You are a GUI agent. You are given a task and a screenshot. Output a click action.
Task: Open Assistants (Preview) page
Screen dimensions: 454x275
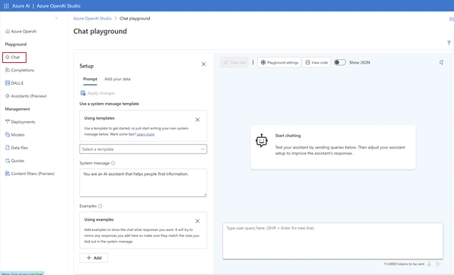[26, 96]
